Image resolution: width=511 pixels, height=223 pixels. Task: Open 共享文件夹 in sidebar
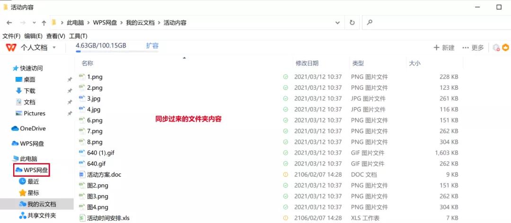click(37, 215)
